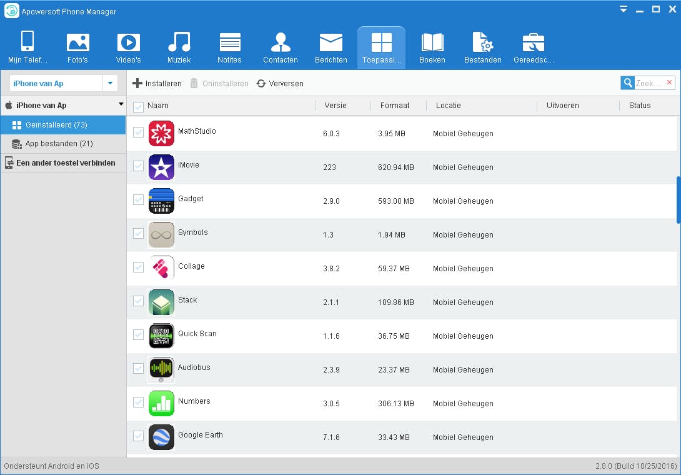Open the Foto's section
Viewport: 681px width, 475px height.
(77, 47)
